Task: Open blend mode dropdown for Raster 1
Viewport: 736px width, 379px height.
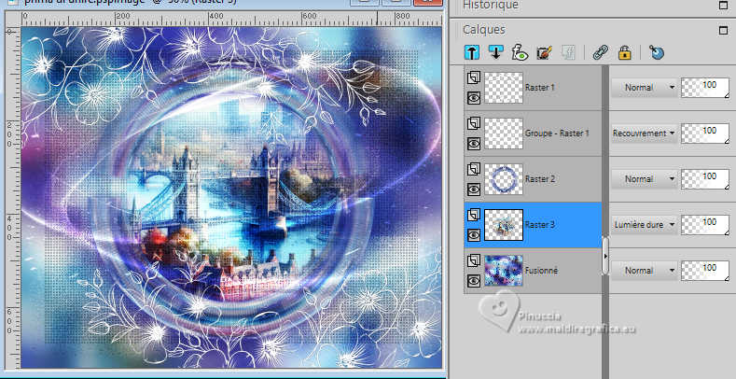Action: tap(644, 88)
